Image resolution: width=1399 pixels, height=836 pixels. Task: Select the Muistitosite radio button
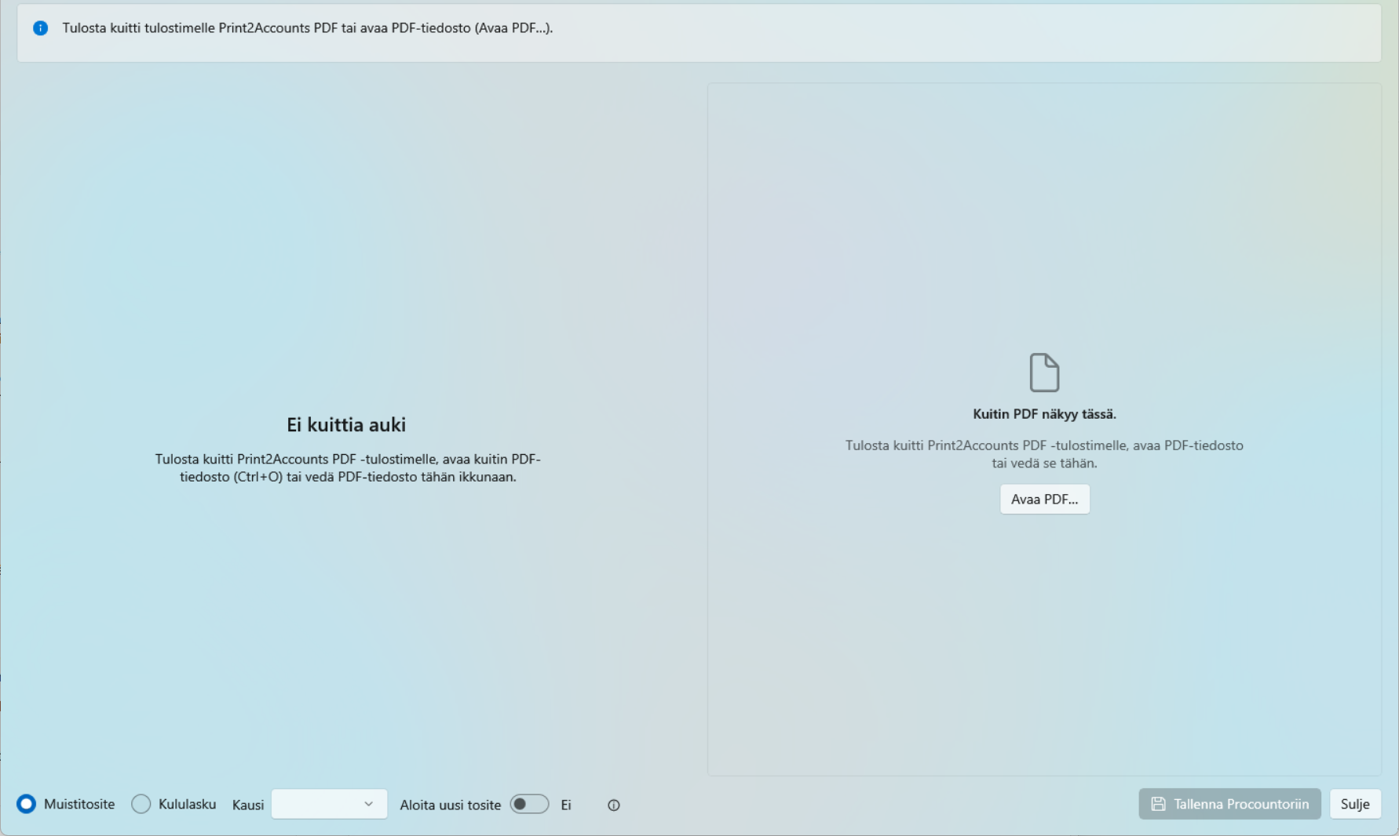(27, 804)
